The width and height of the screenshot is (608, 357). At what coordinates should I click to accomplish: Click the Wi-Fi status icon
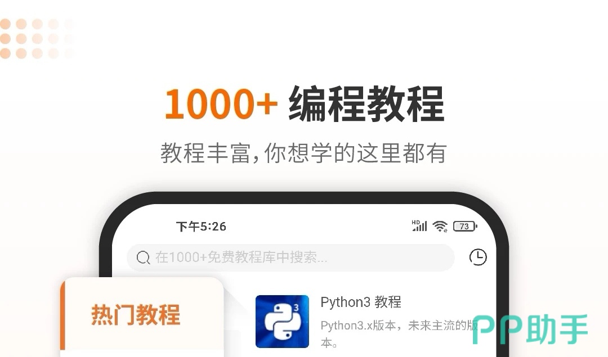440,226
